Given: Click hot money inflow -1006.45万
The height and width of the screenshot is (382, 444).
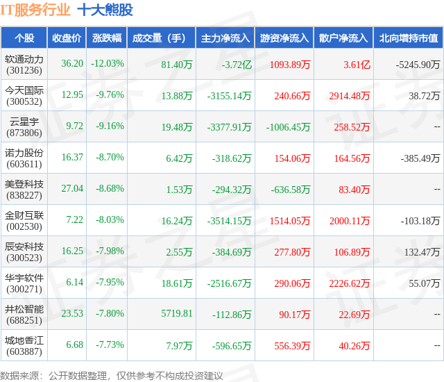Looking at the screenshot, I should 288,127.
